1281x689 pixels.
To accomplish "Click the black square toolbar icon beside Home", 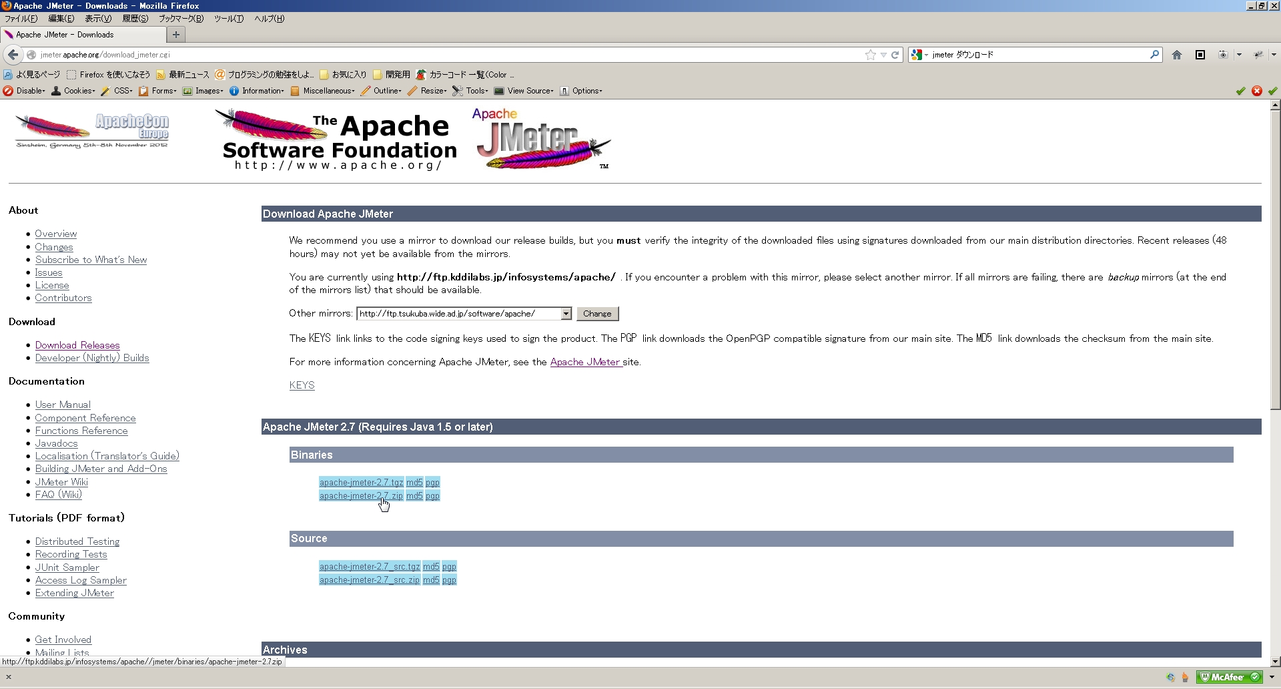I will coord(1200,55).
